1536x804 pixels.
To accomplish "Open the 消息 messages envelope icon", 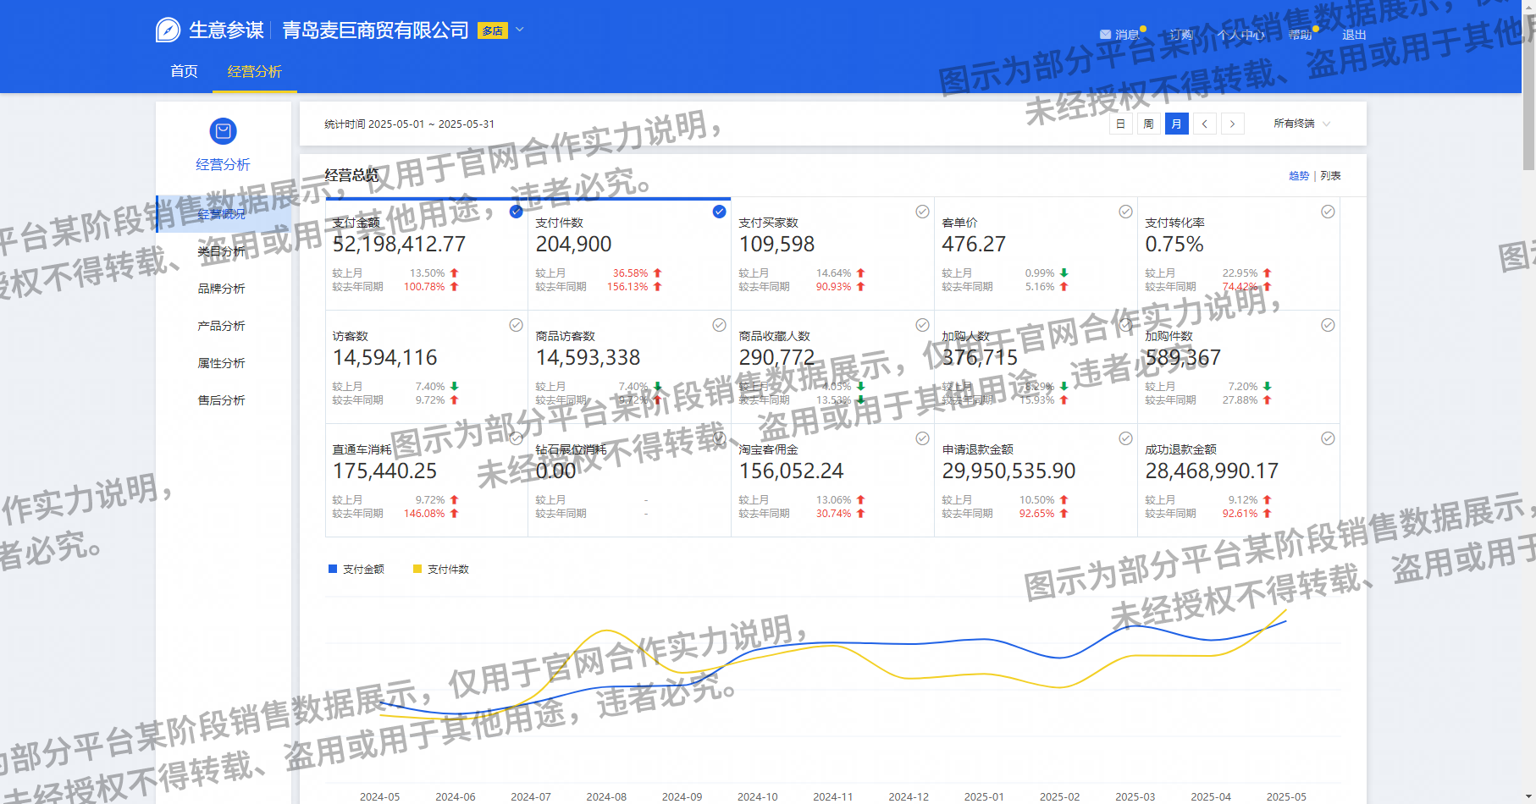I will click(1105, 35).
